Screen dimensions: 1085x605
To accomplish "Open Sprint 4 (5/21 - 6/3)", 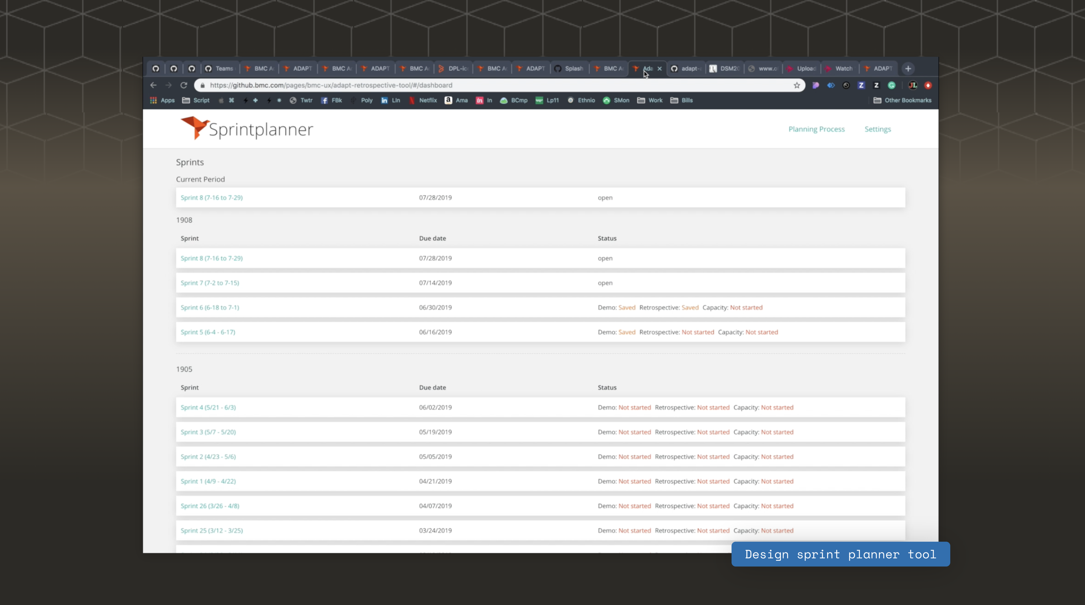I will pyautogui.click(x=208, y=407).
